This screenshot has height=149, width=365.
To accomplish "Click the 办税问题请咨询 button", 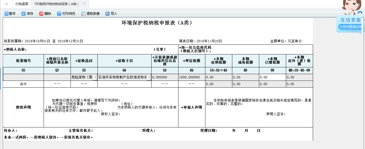I will coord(350,27).
